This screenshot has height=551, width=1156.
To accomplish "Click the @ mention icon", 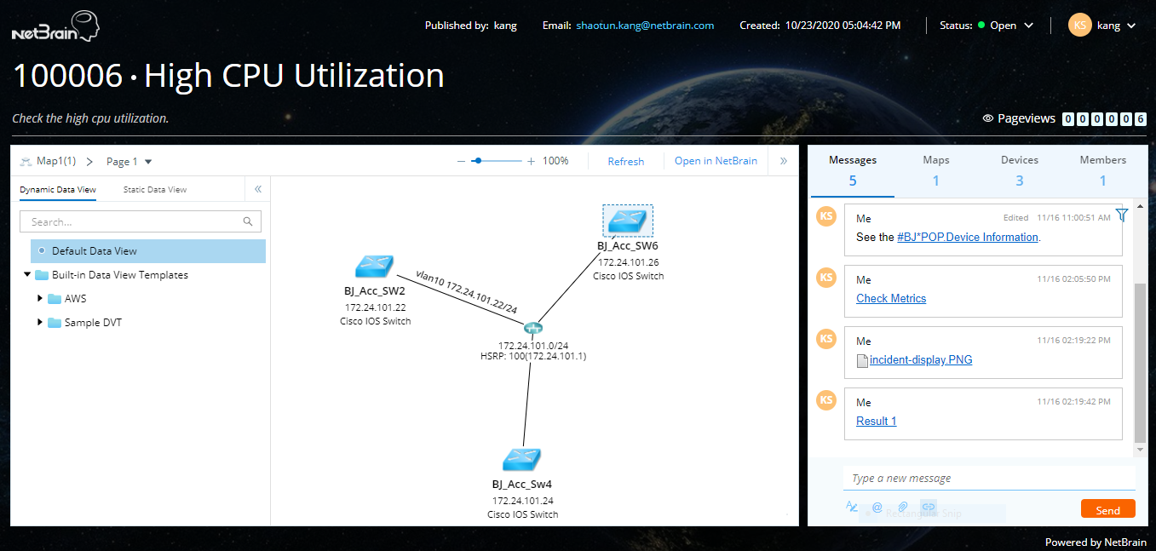I will coord(877,507).
